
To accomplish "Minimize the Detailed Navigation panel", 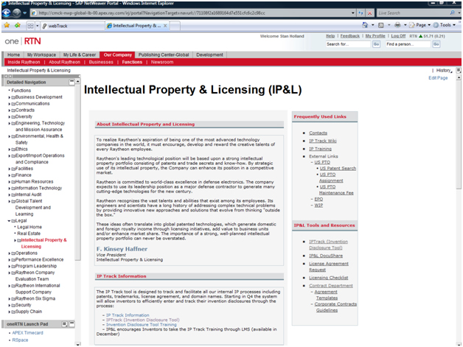I will pos(72,82).
